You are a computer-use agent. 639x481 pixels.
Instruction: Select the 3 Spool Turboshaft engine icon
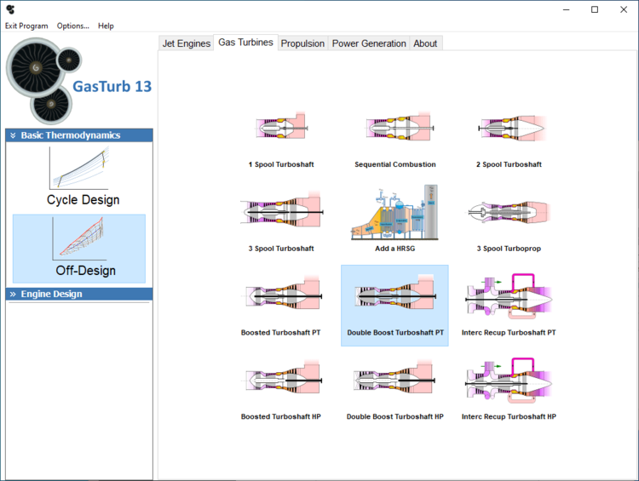click(x=281, y=213)
